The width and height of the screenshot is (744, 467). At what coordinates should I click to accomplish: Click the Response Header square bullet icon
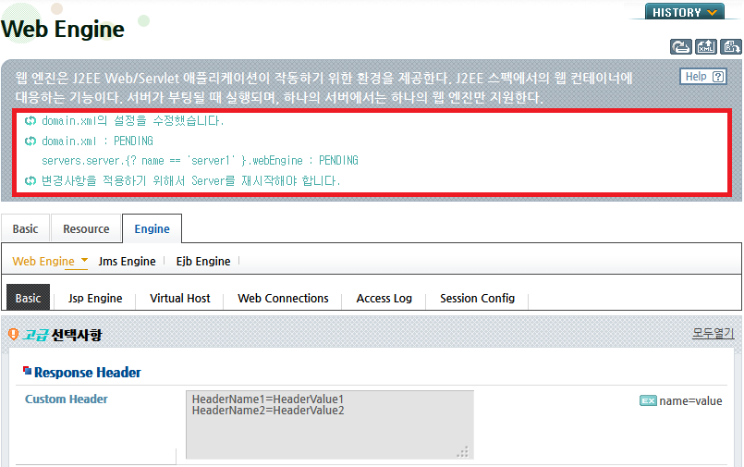click(x=28, y=370)
